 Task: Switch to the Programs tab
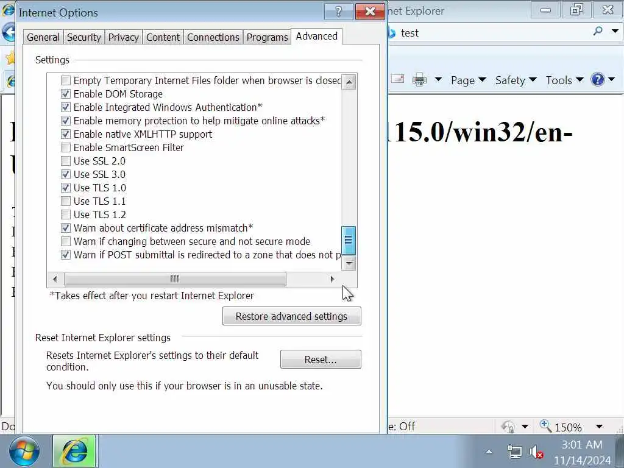point(267,37)
